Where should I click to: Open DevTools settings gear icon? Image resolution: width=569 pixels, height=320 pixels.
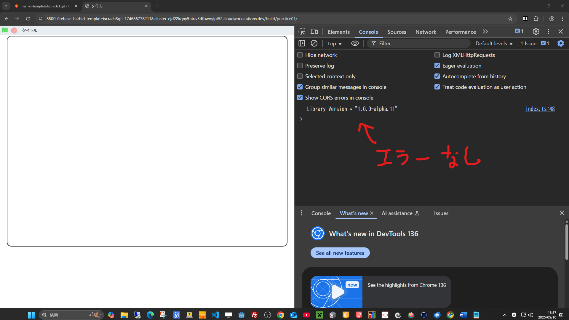point(536,31)
